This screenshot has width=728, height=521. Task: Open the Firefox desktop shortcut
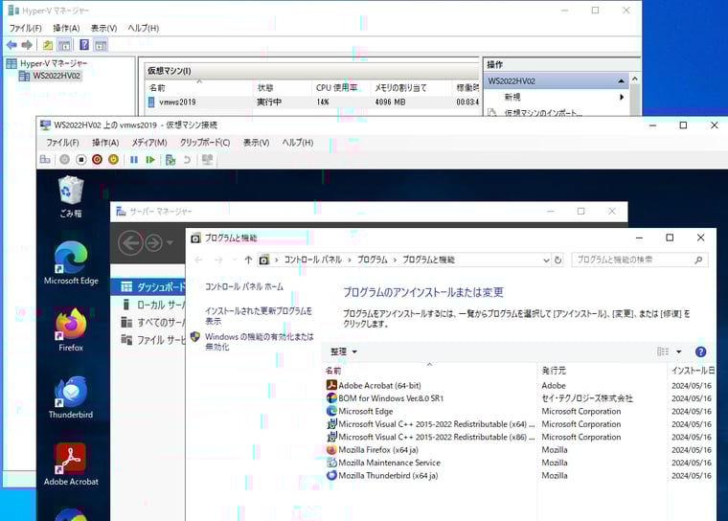click(71, 330)
